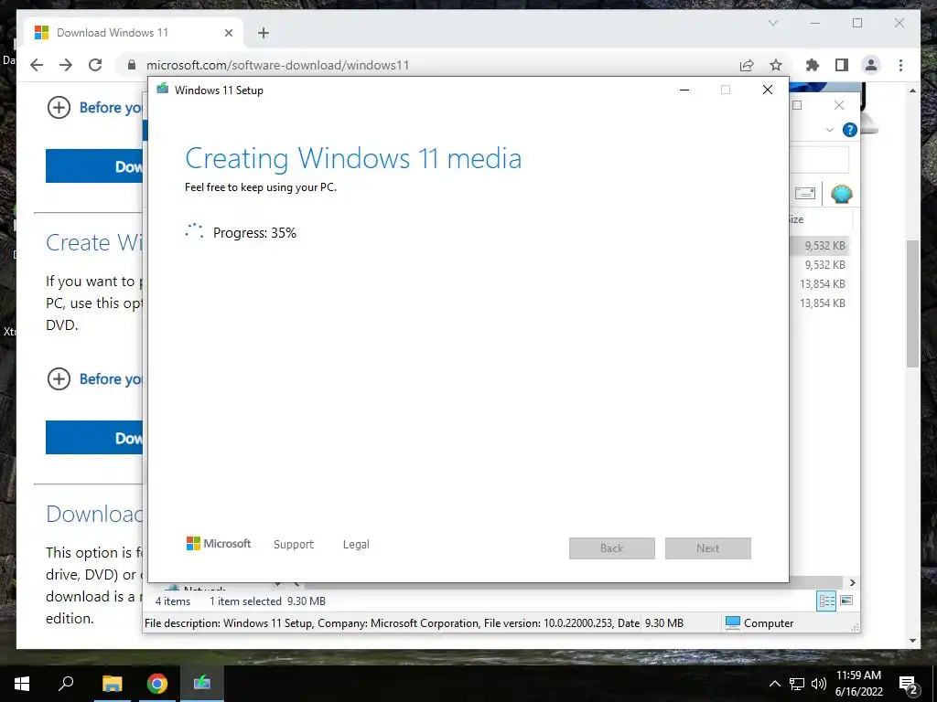Click first blue Download button on page

coord(94,166)
